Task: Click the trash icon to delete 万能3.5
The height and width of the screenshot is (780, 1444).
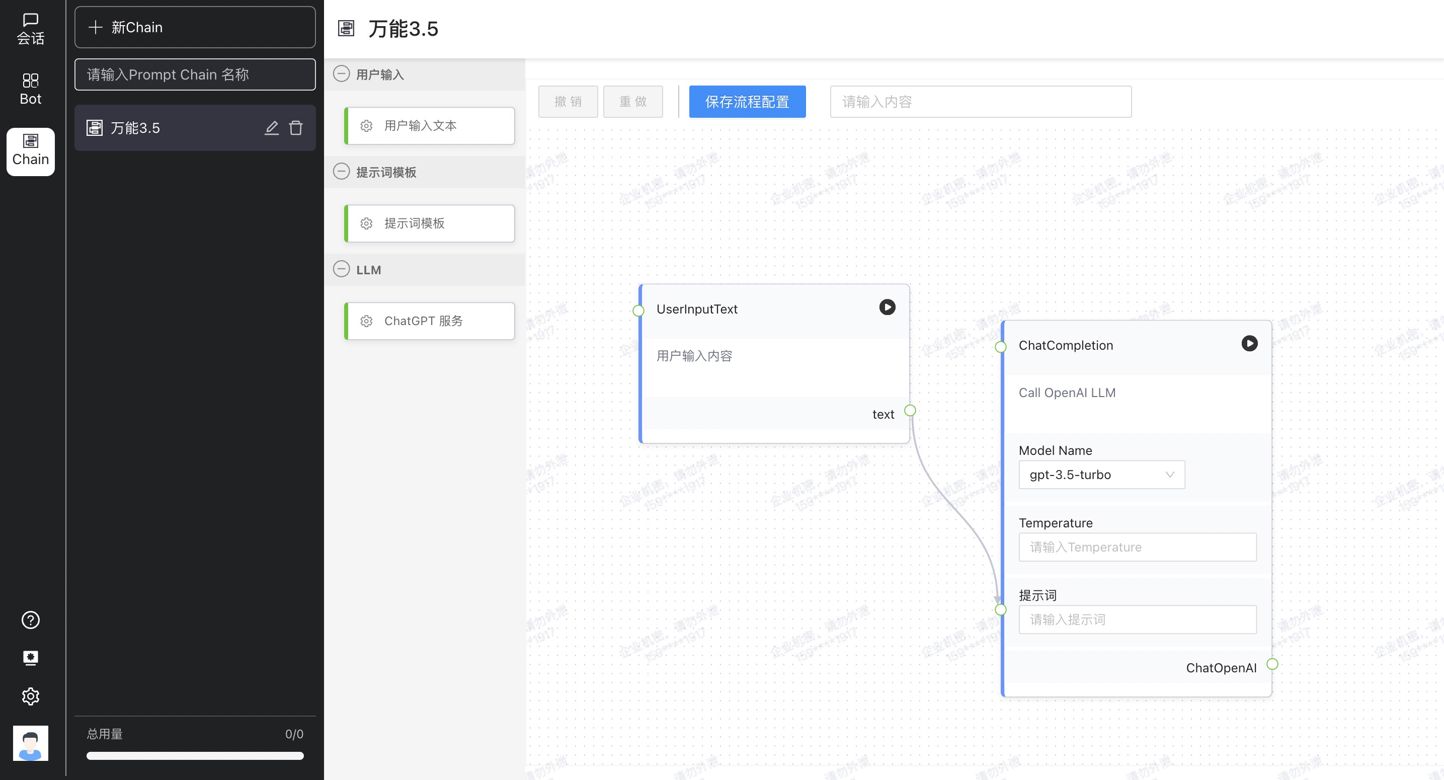Action: coord(296,128)
